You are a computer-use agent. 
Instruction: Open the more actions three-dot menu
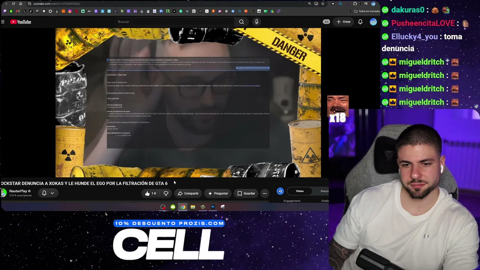coord(265,193)
